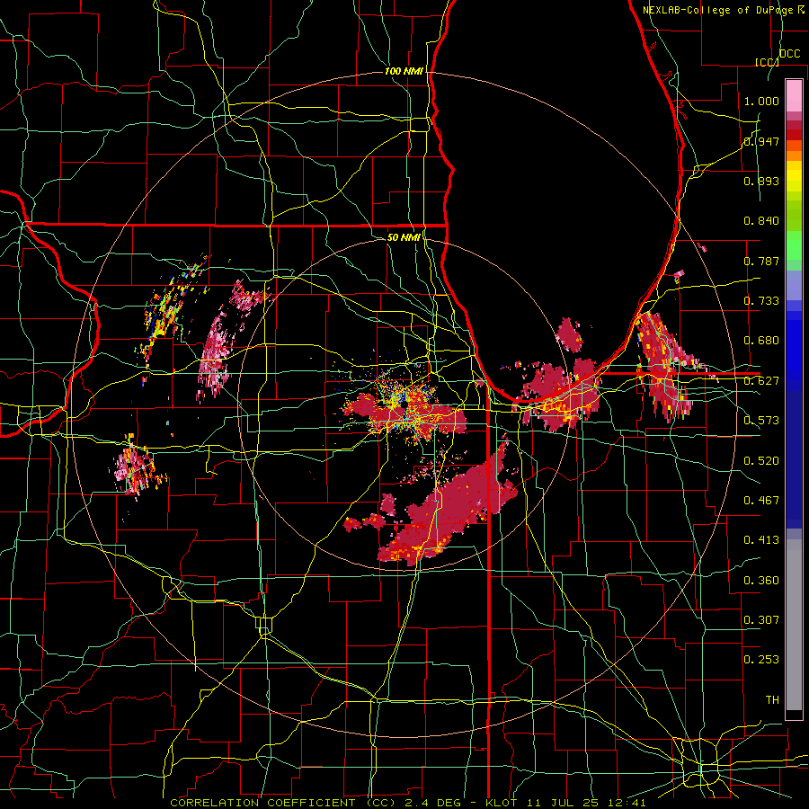Click the 0.733 legend value
The image size is (809, 809).
click(761, 301)
